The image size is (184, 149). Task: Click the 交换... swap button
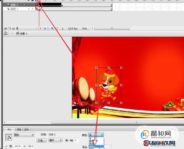[42, 140]
